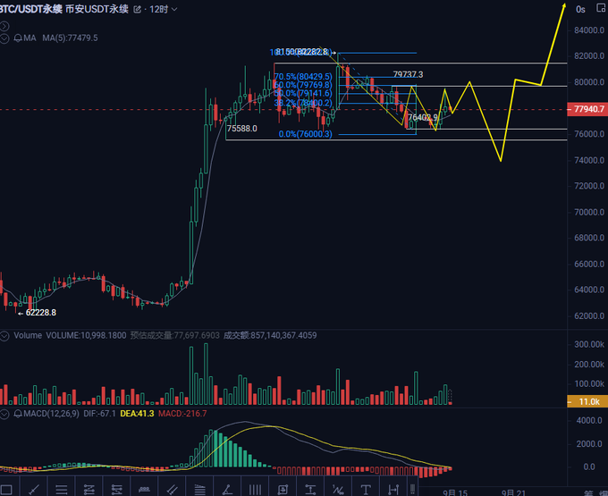The image size is (608, 496).
Task: Collapse the MACD indicator panel
Action: coord(4,414)
